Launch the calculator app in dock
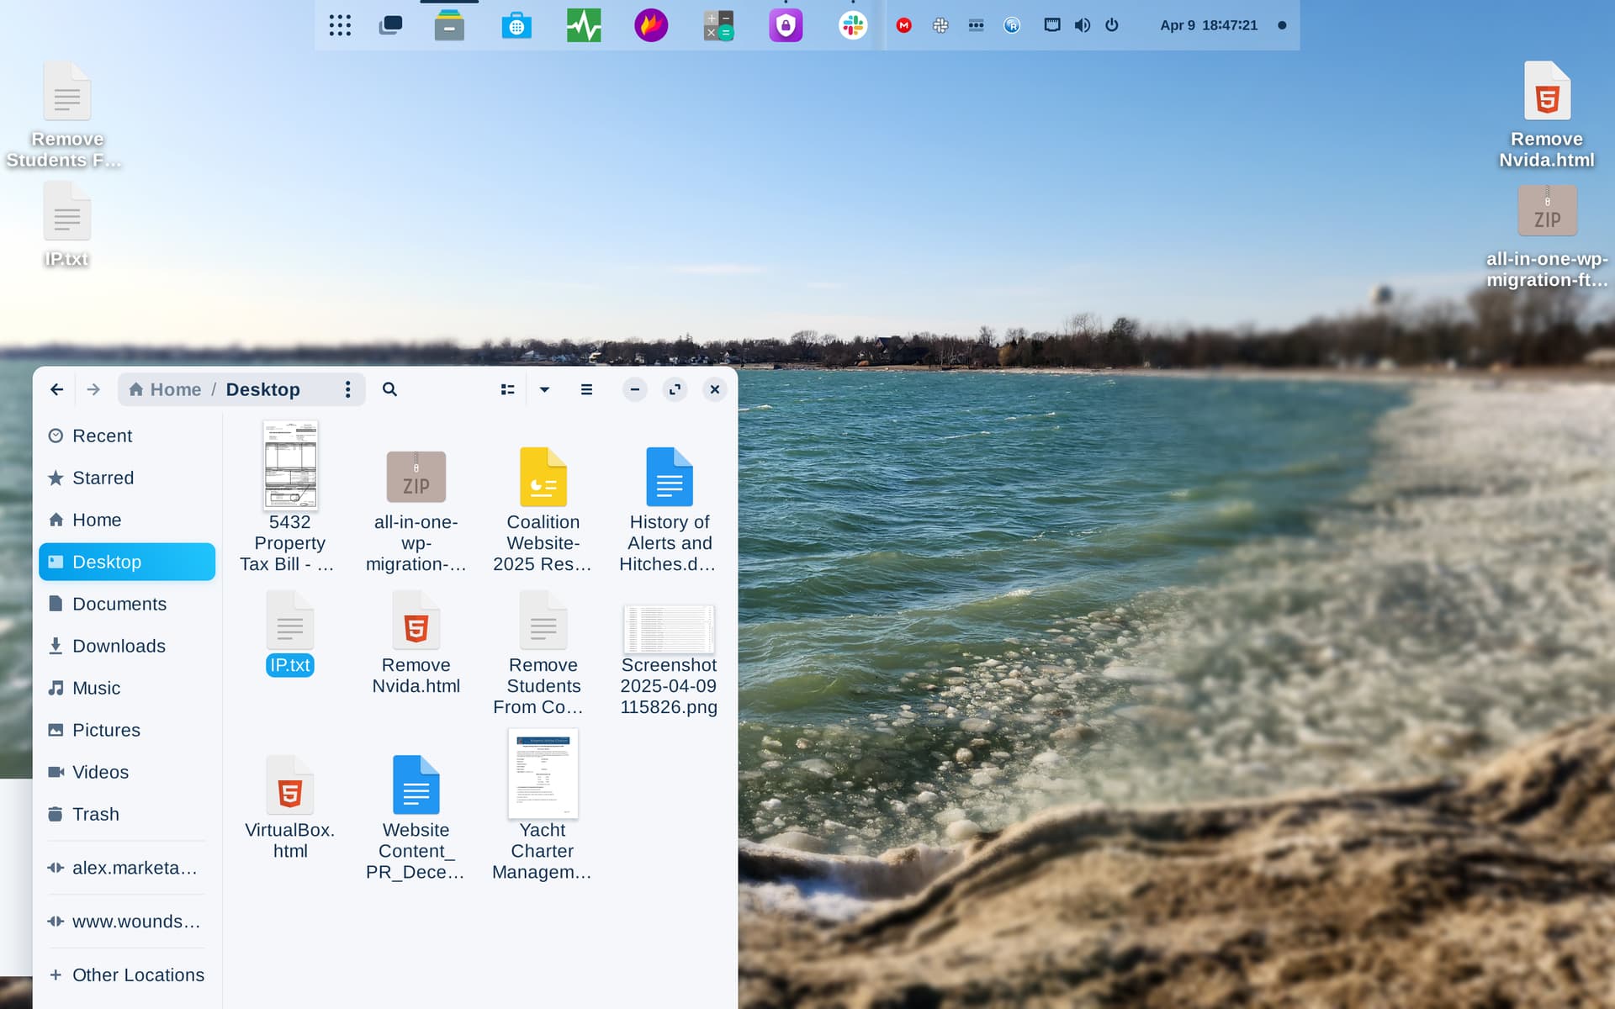 (x=718, y=25)
